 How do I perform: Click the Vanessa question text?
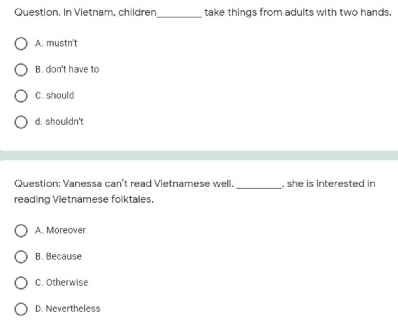pyautogui.click(x=195, y=191)
